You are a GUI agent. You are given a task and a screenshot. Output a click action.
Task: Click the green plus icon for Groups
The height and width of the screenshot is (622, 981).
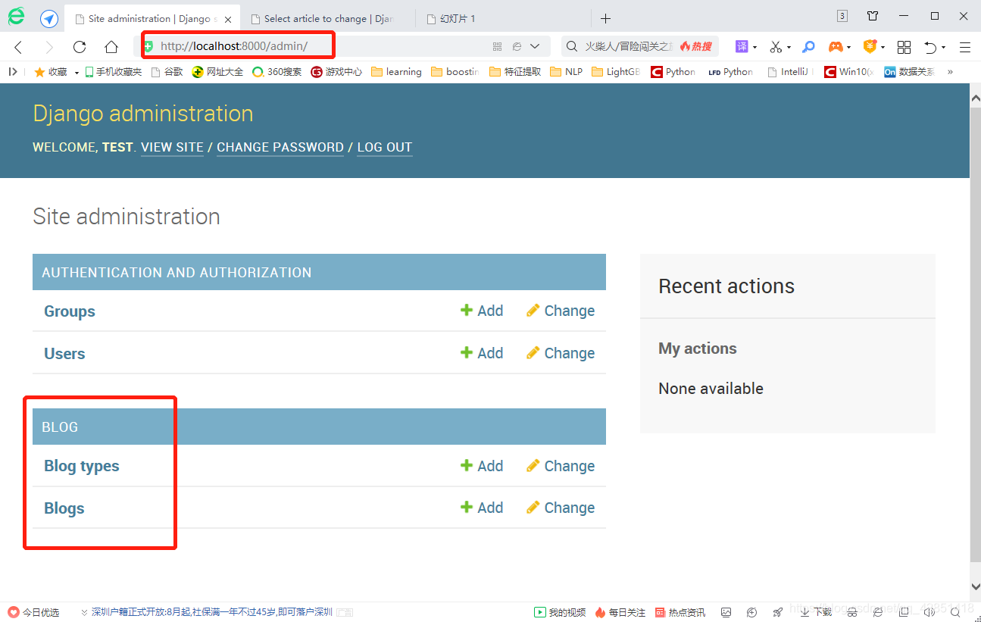pos(467,311)
